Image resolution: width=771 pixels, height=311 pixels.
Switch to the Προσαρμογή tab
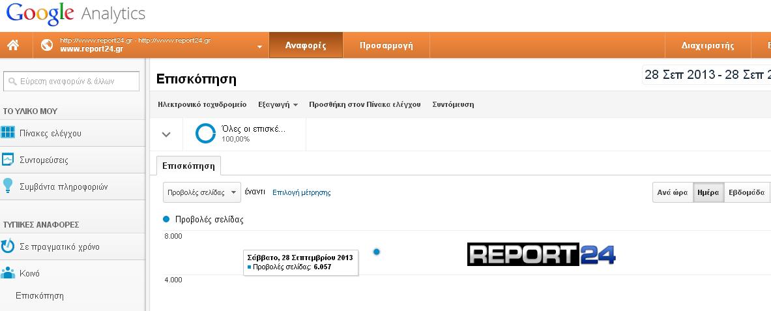[386, 45]
